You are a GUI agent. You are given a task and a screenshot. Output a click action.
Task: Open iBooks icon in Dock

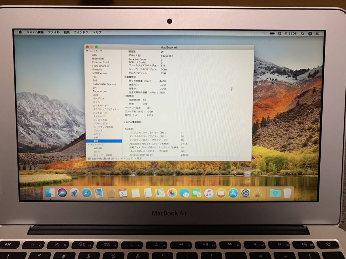[x=221, y=193]
